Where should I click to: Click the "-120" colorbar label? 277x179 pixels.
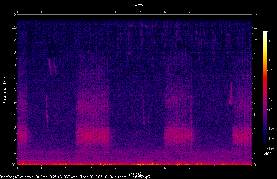pos(270,149)
